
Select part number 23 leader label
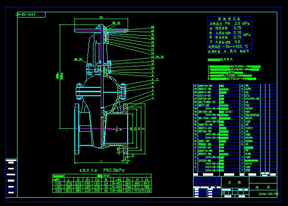(153, 27)
